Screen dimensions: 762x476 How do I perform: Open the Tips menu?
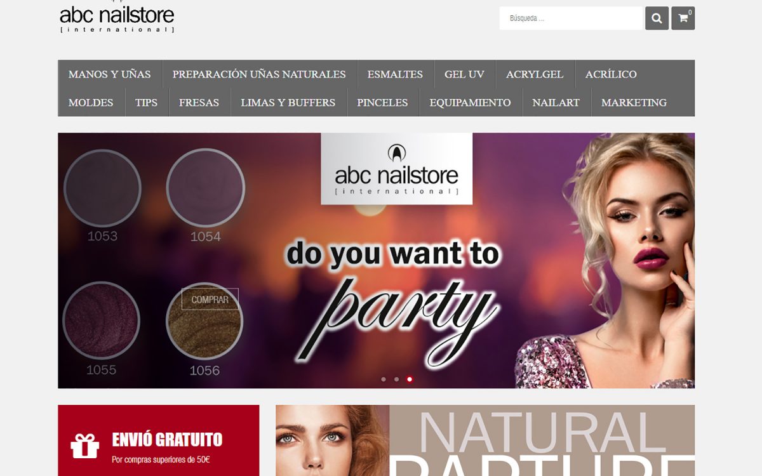pyautogui.click(x=146, y=102)
